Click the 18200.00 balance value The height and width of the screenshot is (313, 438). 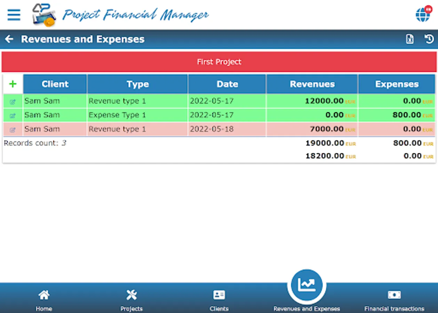coord(325,156)
